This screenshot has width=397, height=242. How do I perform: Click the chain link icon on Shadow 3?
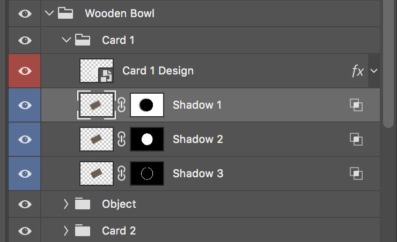122,173
